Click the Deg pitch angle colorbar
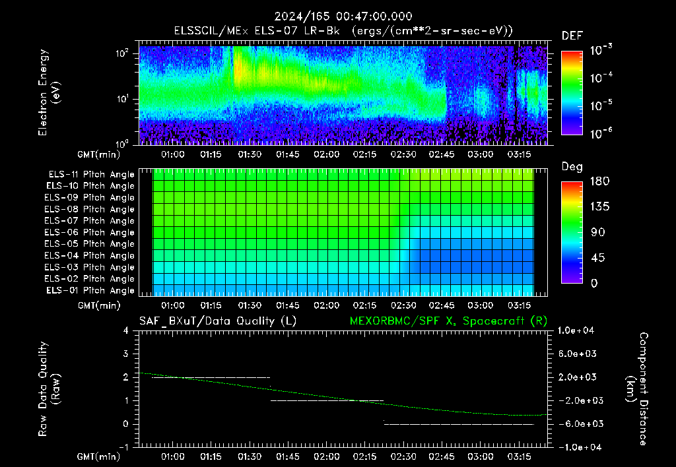This screenshot has width=676, height=467. 572,232
